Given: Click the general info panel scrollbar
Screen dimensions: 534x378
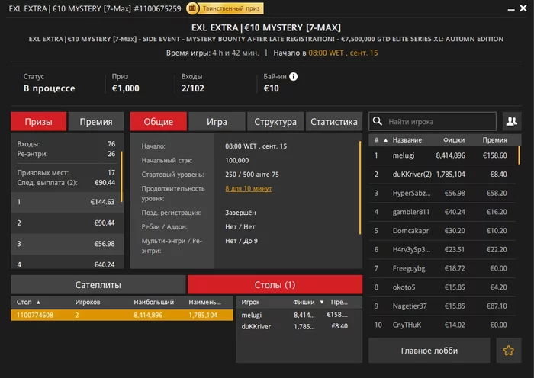Looking at the screenshot, I should coord(359,187).
